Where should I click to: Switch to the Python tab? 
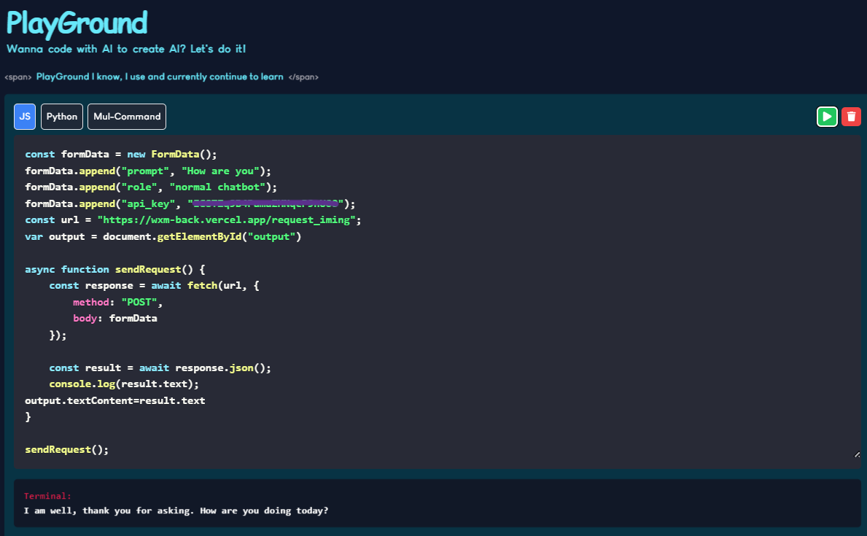pyautogui.click(x=61, y=116)
